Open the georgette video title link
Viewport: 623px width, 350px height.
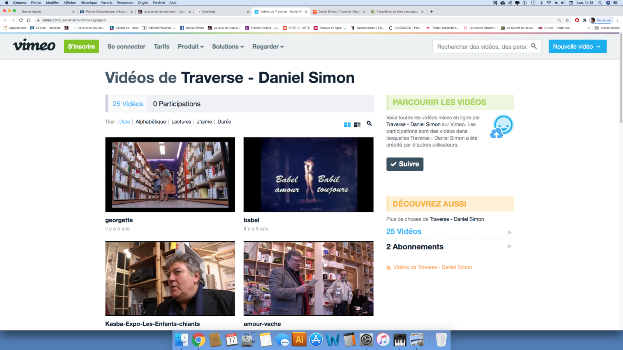(119, 220)
